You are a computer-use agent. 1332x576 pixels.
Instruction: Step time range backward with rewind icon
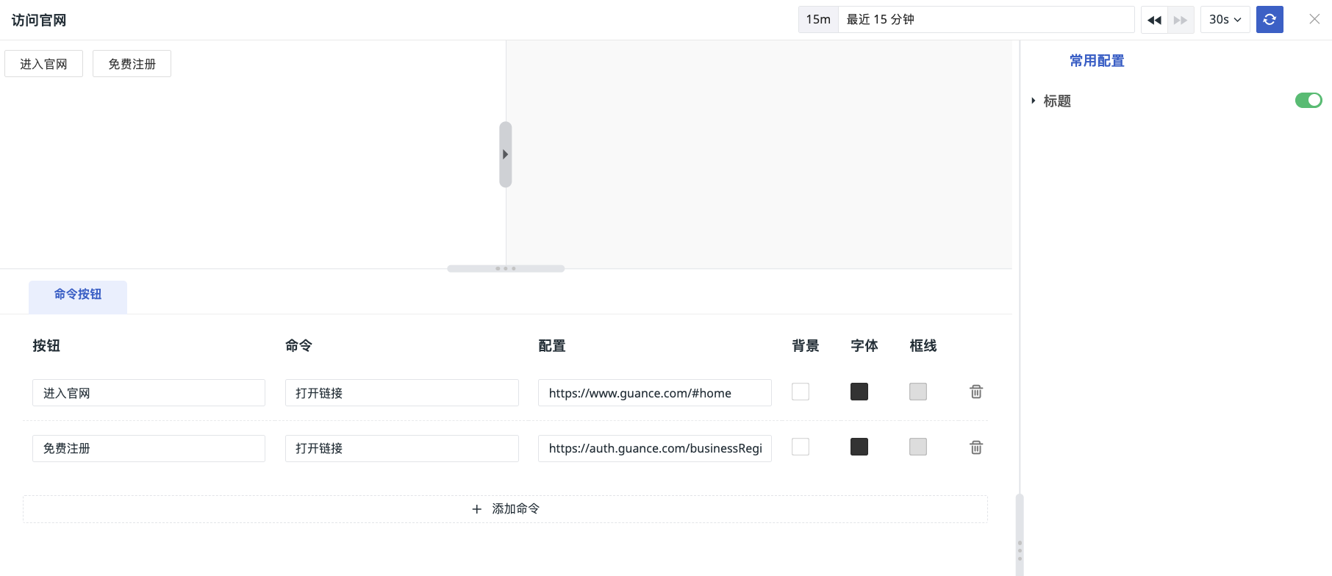[1154, 20]
